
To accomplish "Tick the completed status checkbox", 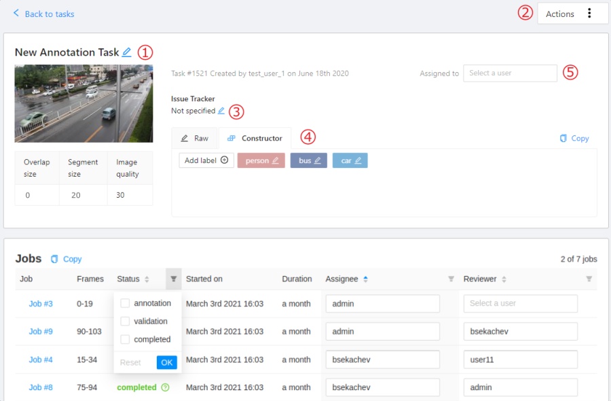I will pyautogui.click(x=125, y=339).
